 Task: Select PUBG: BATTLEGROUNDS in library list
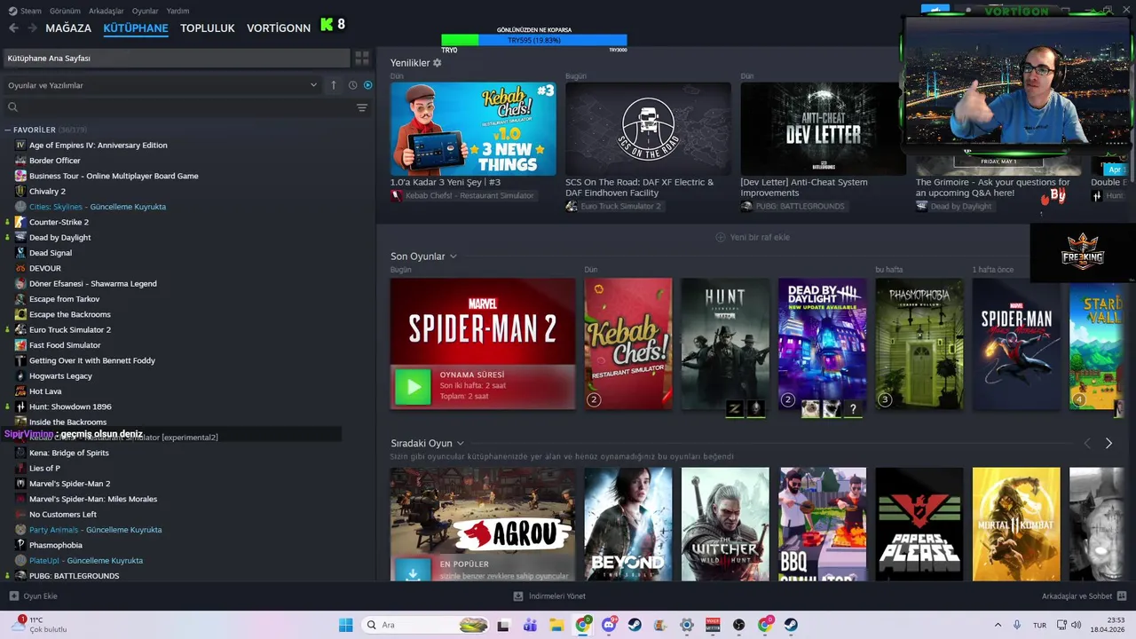[x=74, y=576]
